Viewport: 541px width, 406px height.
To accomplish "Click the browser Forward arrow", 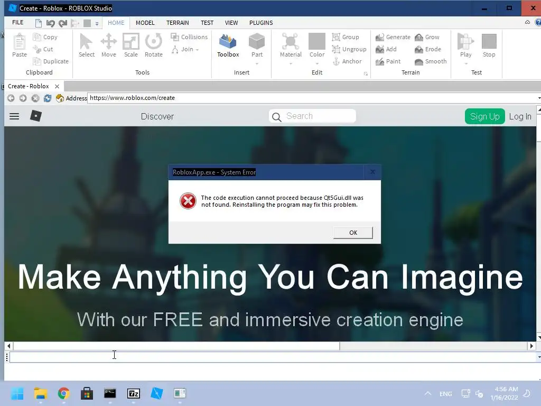I will click(x=23, y=98).
